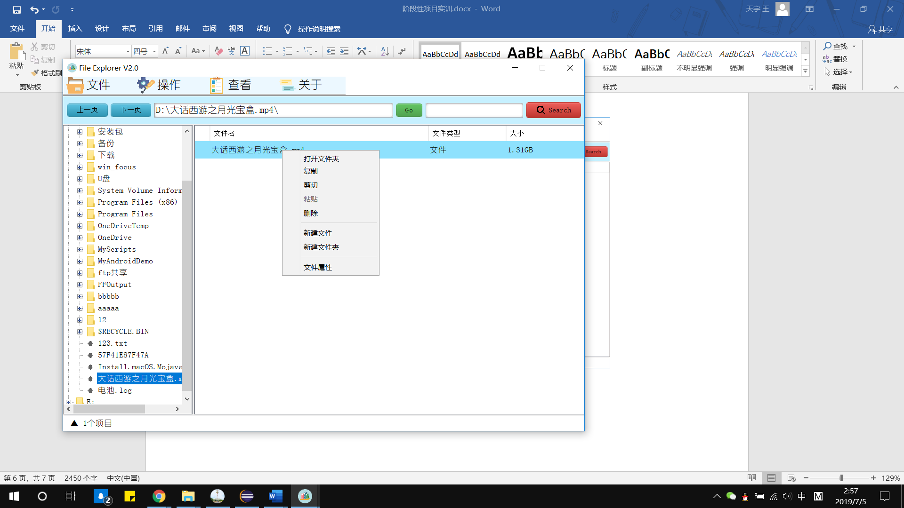The width and height of the screenshot is (904, 508).
Task: Click the Copy (复制) icon in clipboard group
Action: (x=35, y=60)
